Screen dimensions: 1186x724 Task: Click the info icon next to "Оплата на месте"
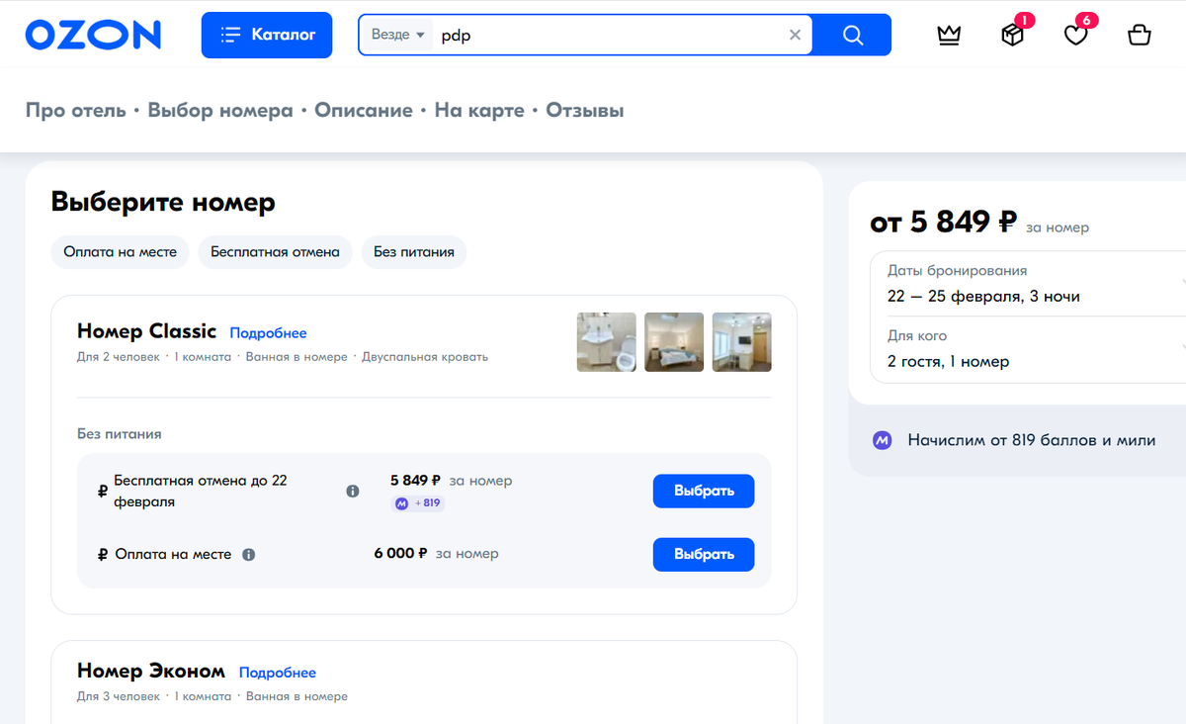pyautogui.click(x=248, y=554)
